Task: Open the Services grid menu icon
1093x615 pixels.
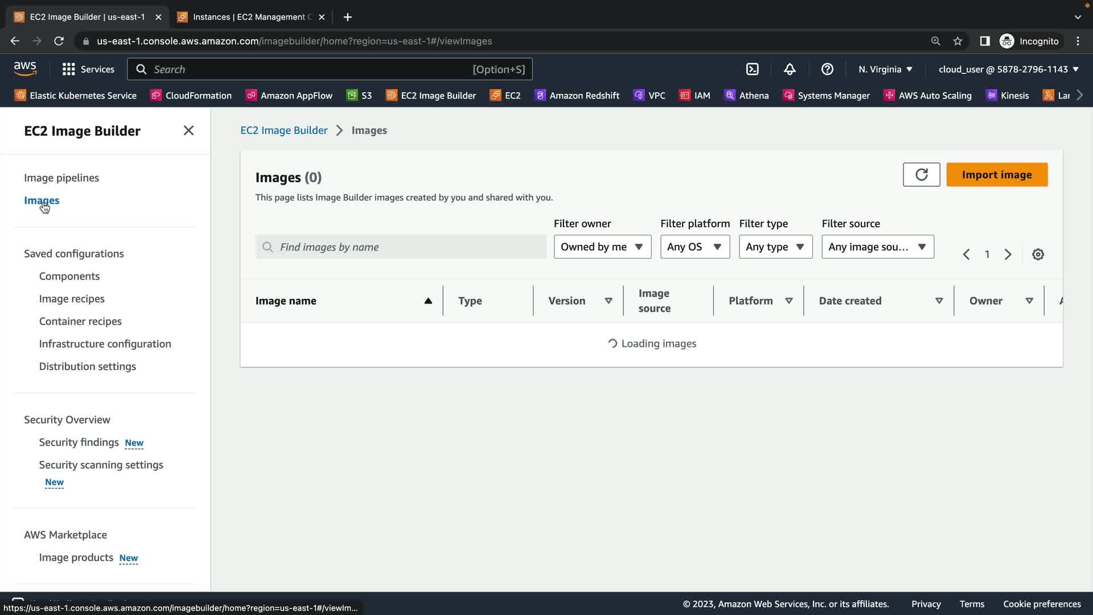Action: [x=69, y=69]
